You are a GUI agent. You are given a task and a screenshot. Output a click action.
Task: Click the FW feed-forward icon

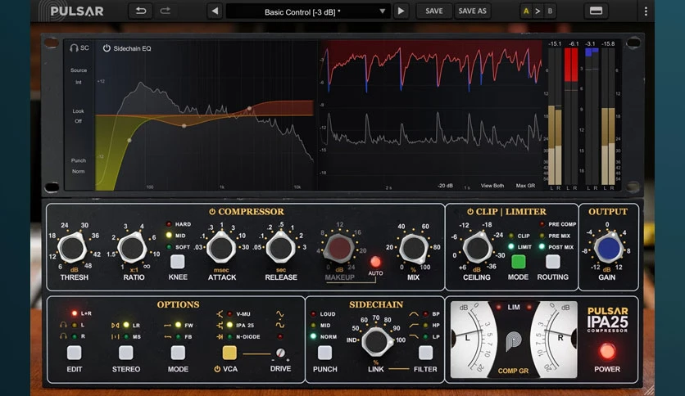coord(168,326)
